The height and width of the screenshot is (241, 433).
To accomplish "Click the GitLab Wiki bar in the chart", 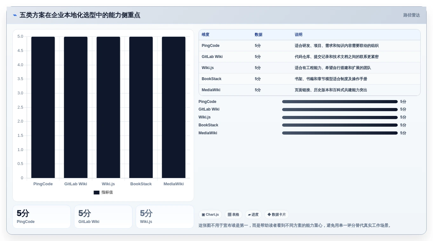I will click(x=76, y=107).
